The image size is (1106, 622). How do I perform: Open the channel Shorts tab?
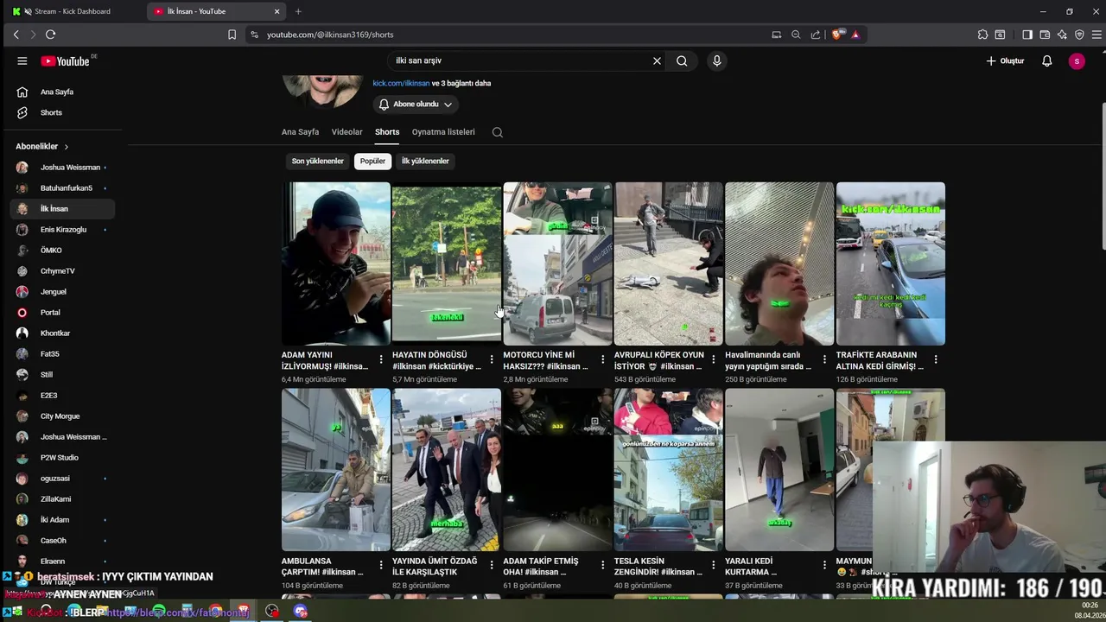click(x=387, y=132)
